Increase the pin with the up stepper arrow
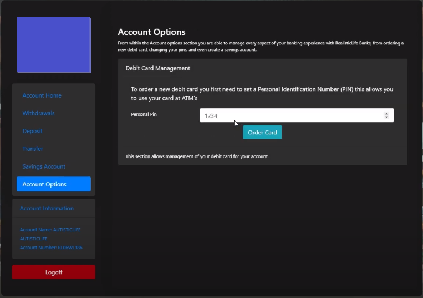Viewport: 423px width, 298px height. pos(386,114)
